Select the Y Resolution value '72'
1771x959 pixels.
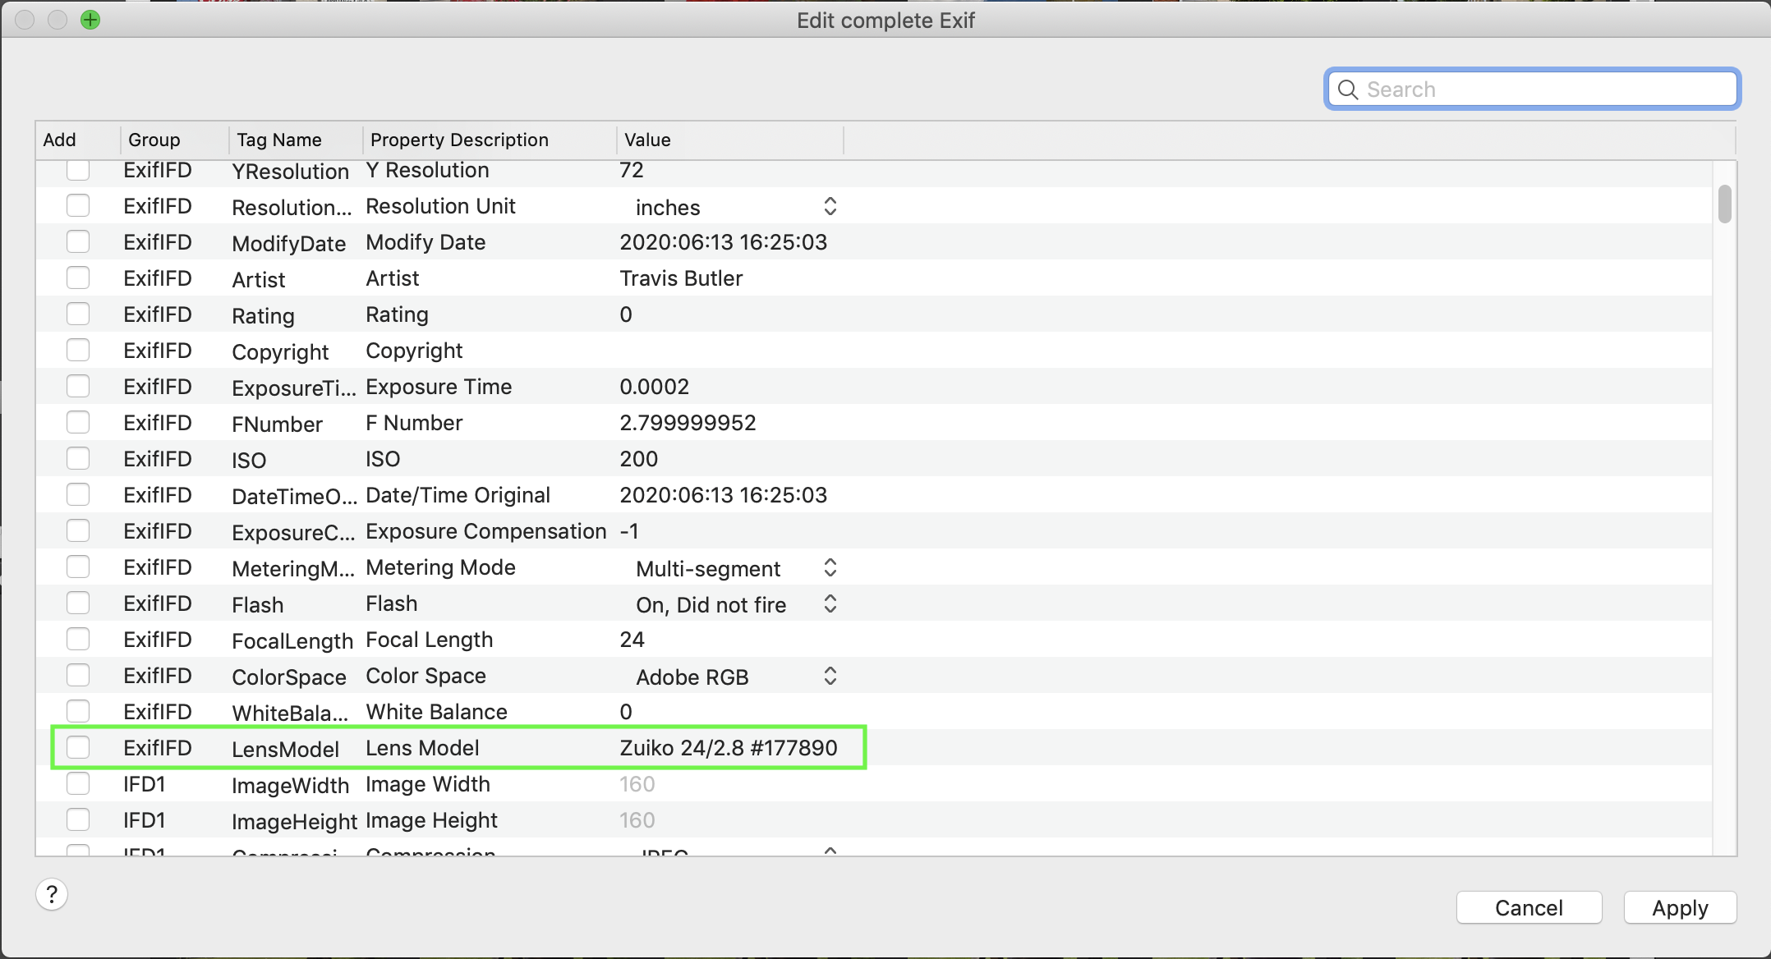coord(631,170)
